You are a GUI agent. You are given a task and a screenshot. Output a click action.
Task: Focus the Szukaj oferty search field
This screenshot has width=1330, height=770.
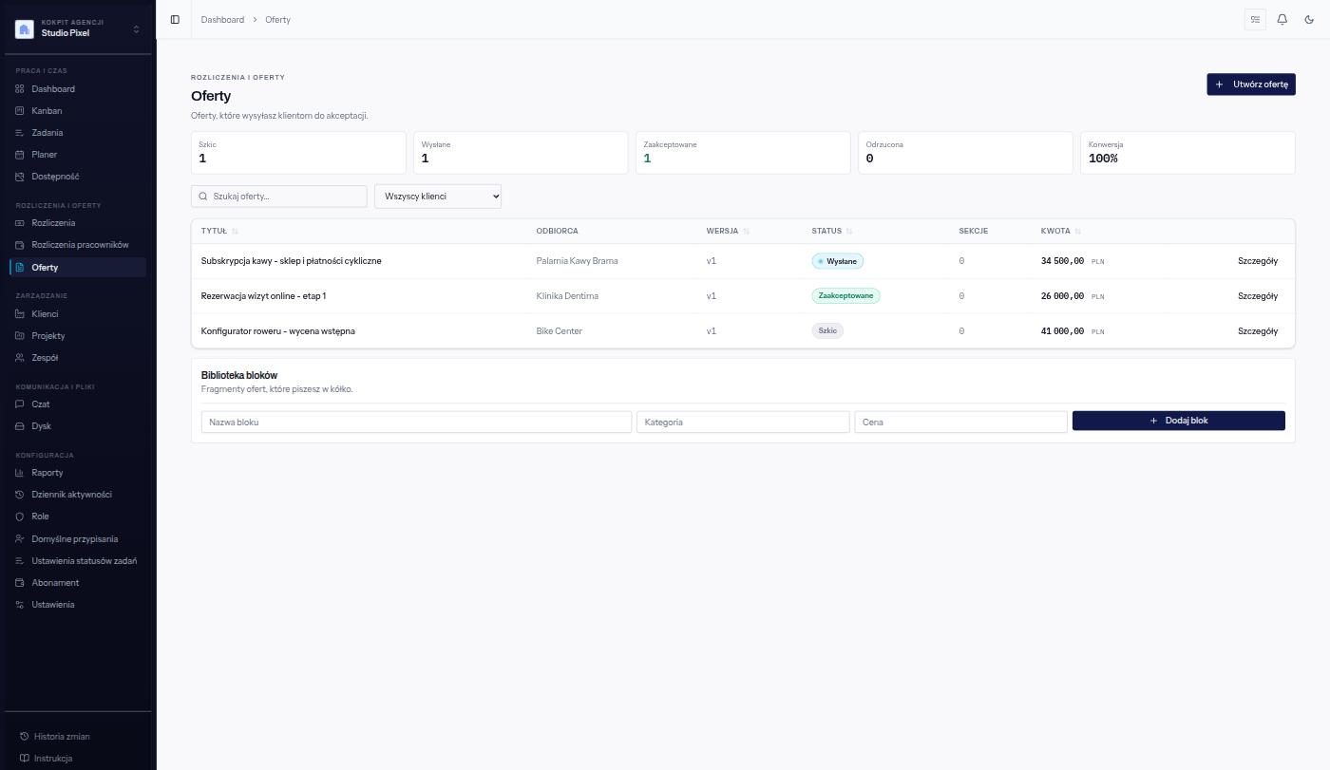coord(279,197)
